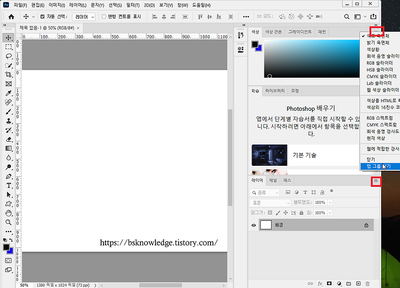This screenshot has width=400, height=288.
Task: Add a layer mask from Layers panel footer
Action: pos(329,283)
